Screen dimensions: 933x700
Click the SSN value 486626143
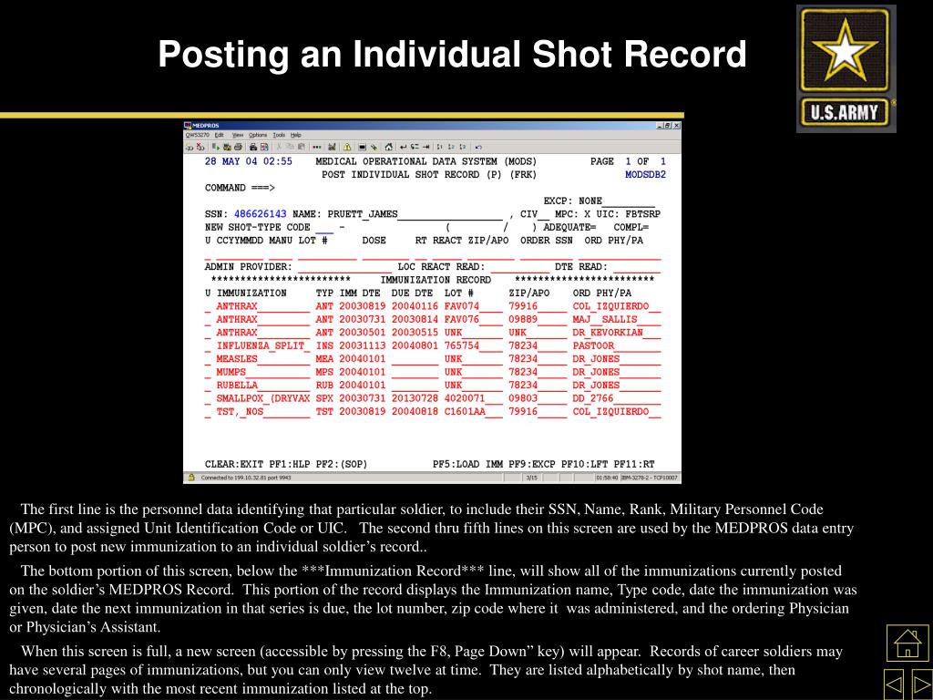click(x=260, y=214)
